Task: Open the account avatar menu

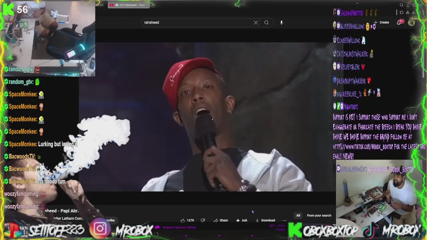Action: pos(411,22)
